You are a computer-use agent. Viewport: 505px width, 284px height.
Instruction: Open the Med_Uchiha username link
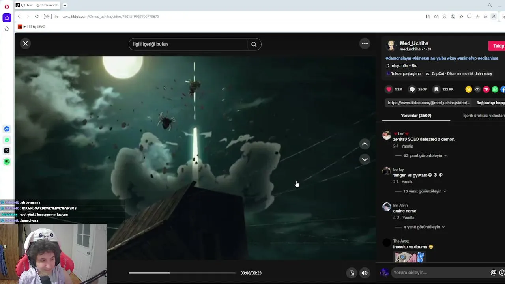414,43
